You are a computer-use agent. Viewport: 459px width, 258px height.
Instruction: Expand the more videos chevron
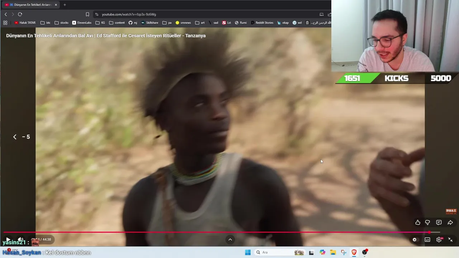(x=230, y=240)
